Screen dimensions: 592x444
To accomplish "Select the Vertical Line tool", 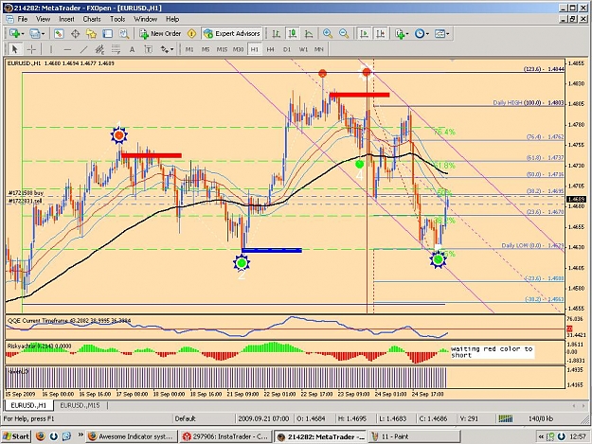I will (x=50, y=49).
